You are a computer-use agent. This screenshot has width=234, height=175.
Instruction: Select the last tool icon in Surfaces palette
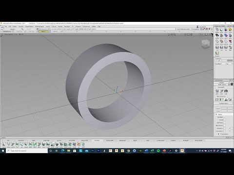tap(83, 144)
